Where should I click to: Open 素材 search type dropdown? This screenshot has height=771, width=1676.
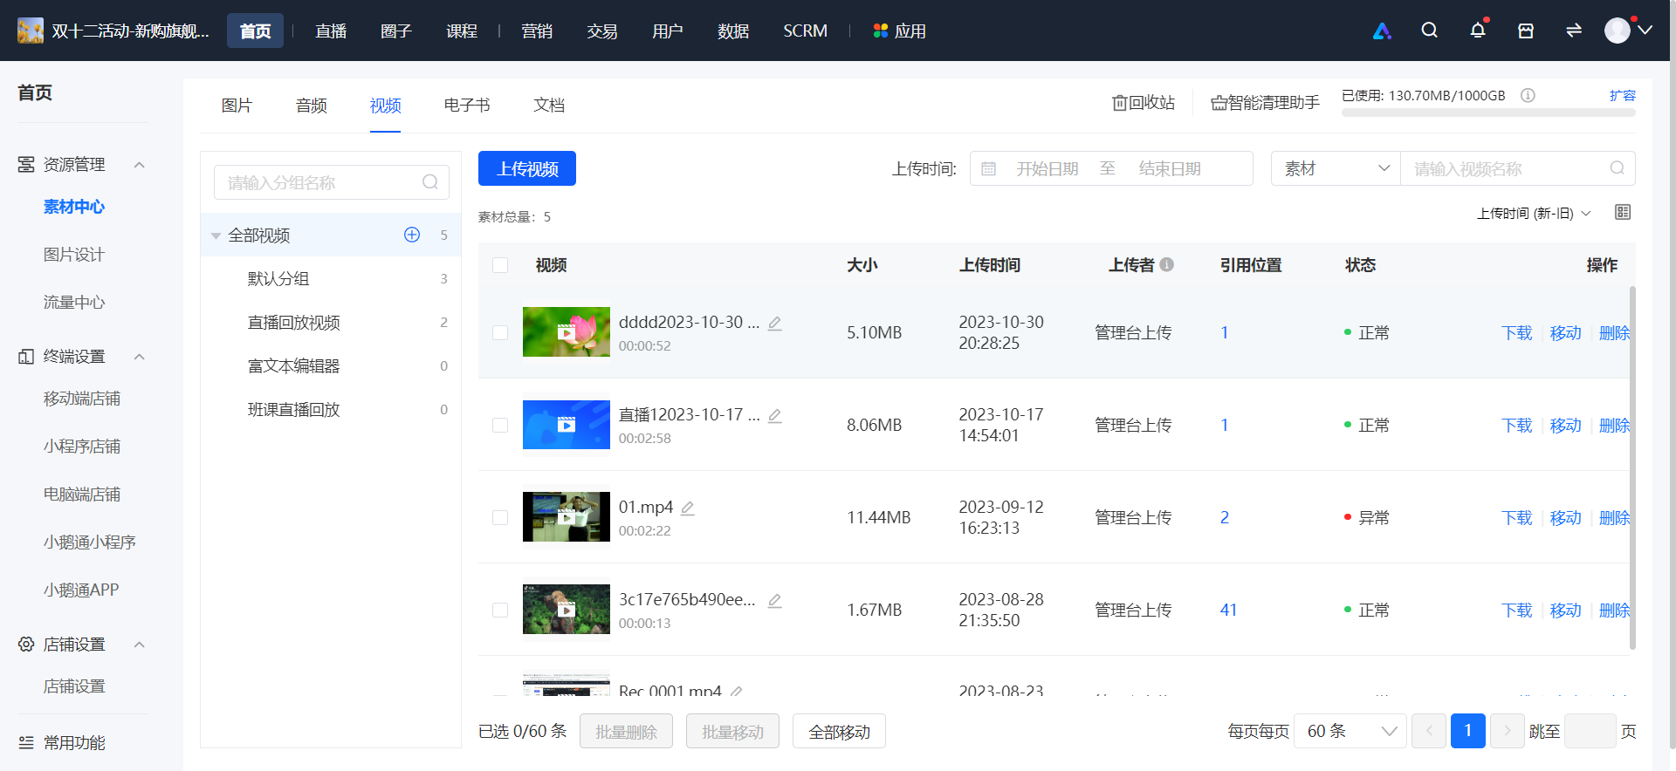[x=1336, y=168]
